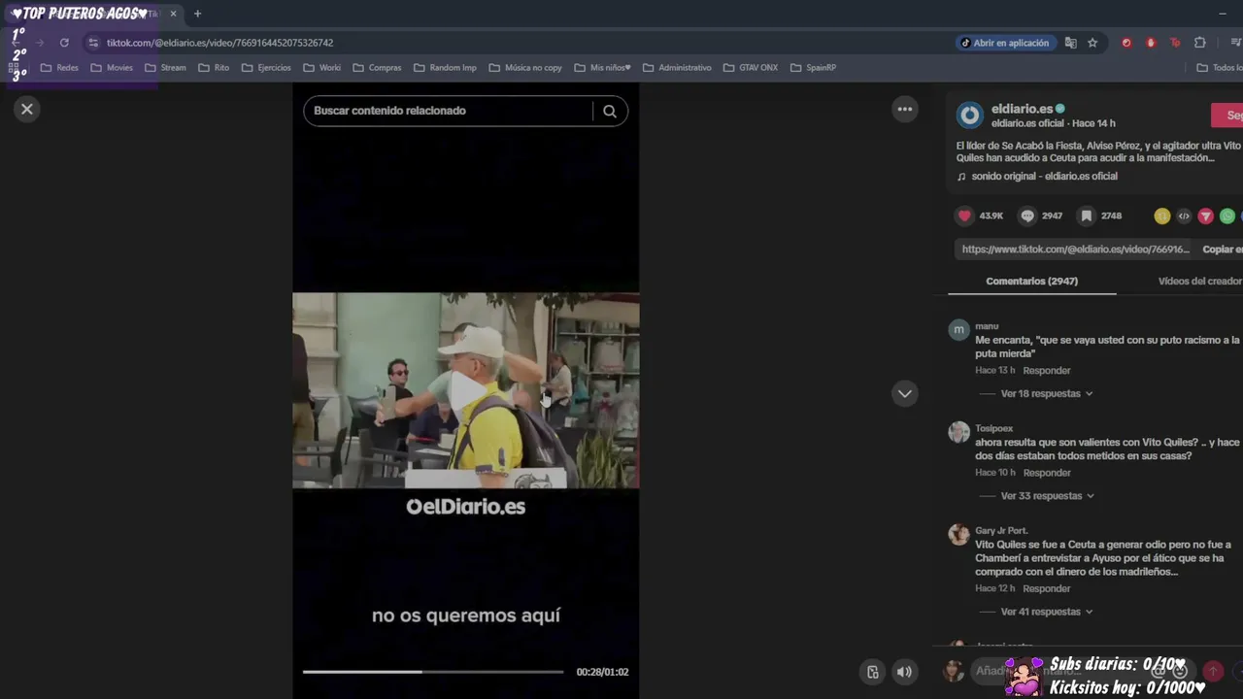Open the Compras bookmarks folder
This screenshot has height=699, width=1243.
click(377, 68)
